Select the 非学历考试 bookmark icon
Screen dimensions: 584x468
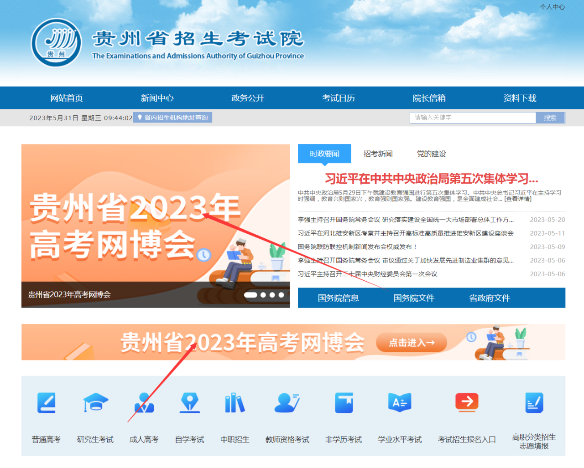click(x=344, y=403)
